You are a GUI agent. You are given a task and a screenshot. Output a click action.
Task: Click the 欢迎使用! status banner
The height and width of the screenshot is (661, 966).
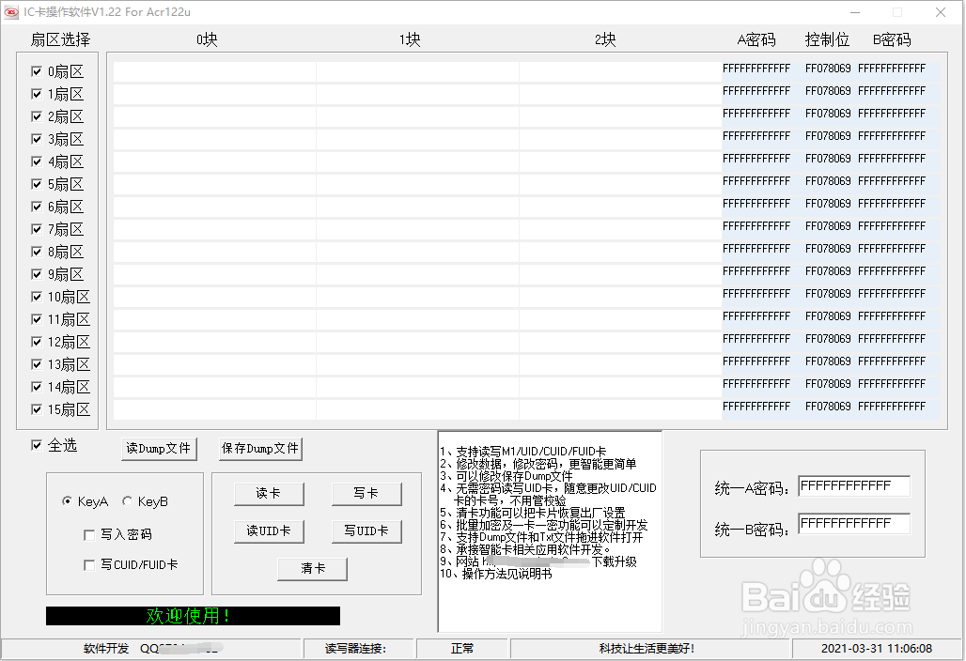[x=193, y=615]
